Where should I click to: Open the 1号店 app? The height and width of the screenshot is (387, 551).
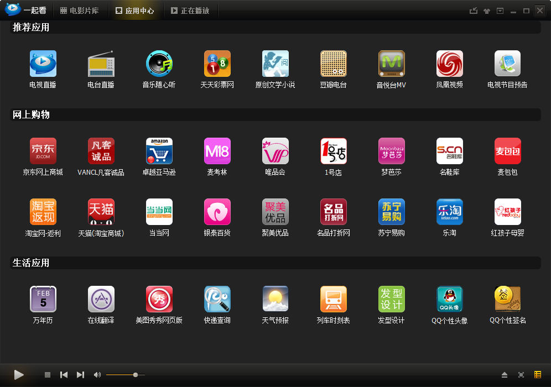pos(334,151)
